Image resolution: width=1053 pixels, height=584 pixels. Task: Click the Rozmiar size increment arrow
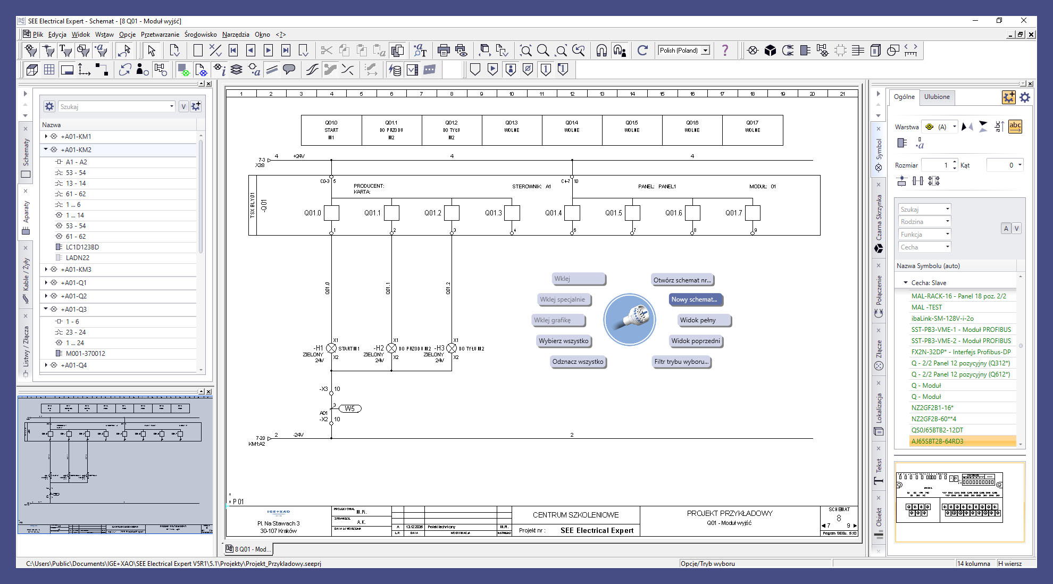click(955, 162)
